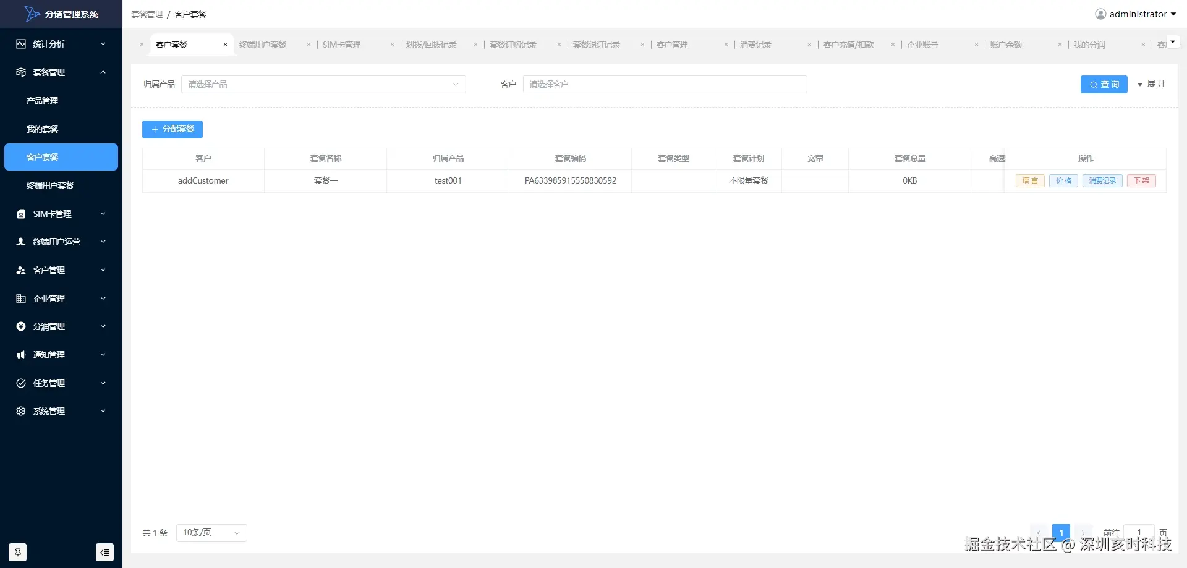The image size is (1187, 568).
Task: Click package code PA633985915550830592 cell
Action: pyautogui.click(x=571, y=180)
